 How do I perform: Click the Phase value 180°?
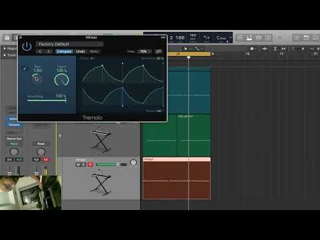point(160,111)
